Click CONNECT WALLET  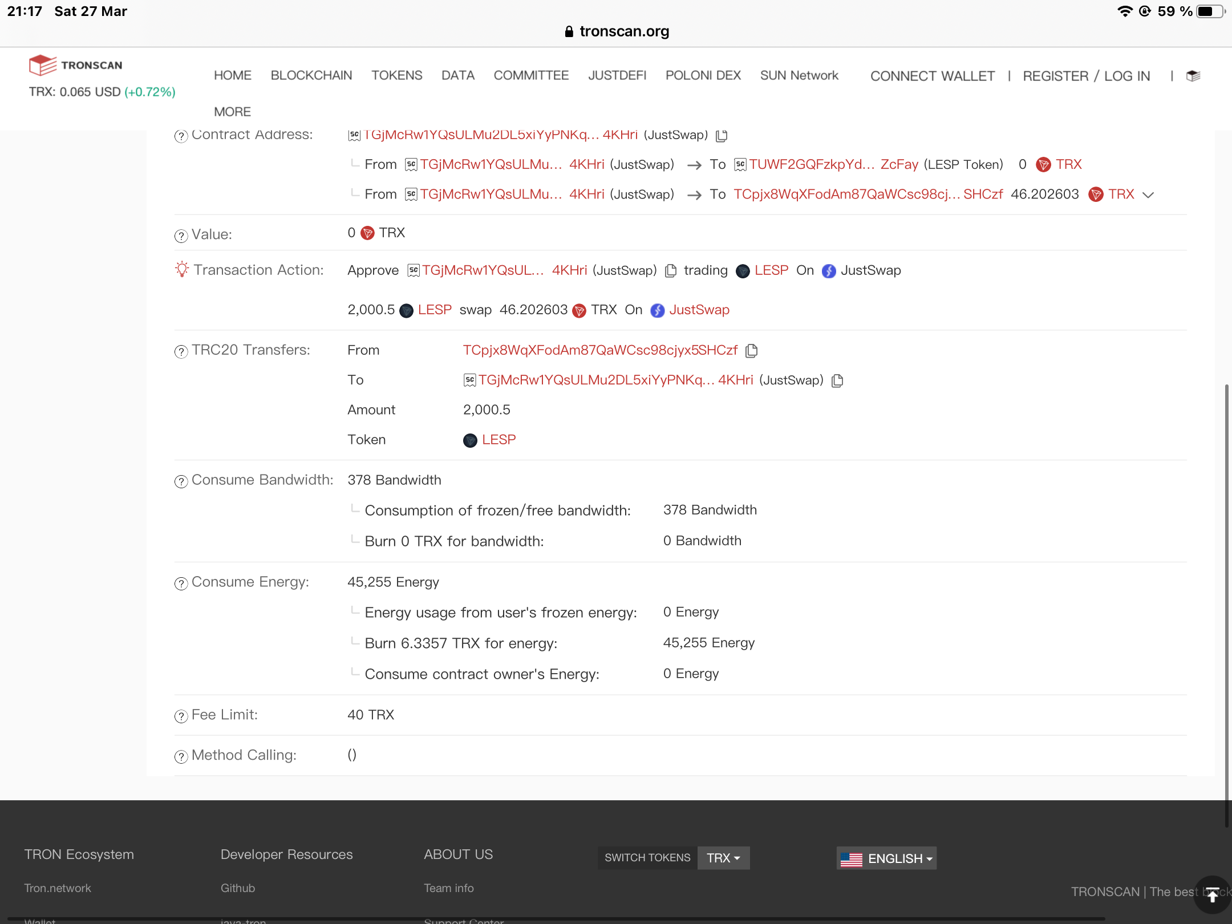[x=932, y=76]
